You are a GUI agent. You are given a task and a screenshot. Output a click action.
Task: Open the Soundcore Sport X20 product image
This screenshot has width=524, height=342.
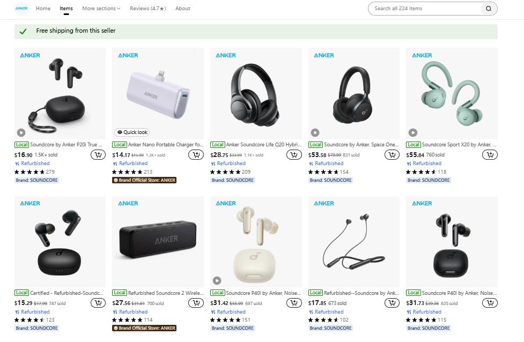tap(452, 93)
